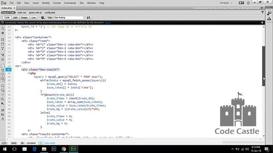Viewport: 273px width, 153px height.
Task: Select div .container in tag selector
Action: [28, 143]
